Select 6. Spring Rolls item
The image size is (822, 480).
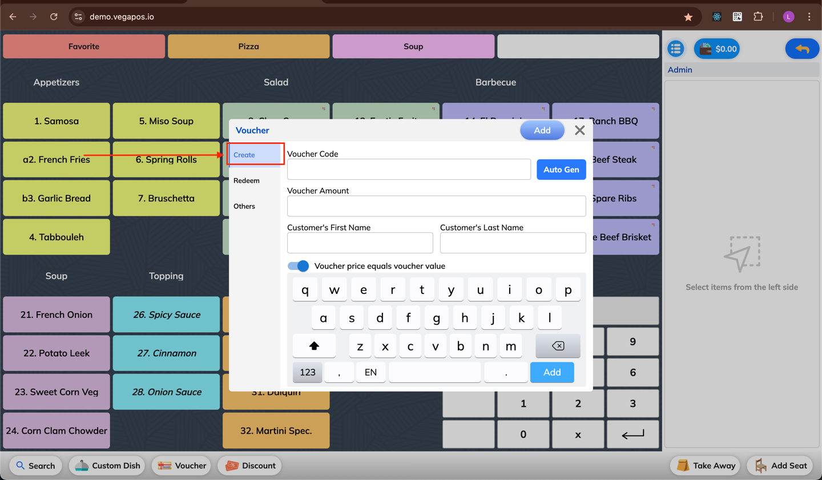(x=166, y=160)
